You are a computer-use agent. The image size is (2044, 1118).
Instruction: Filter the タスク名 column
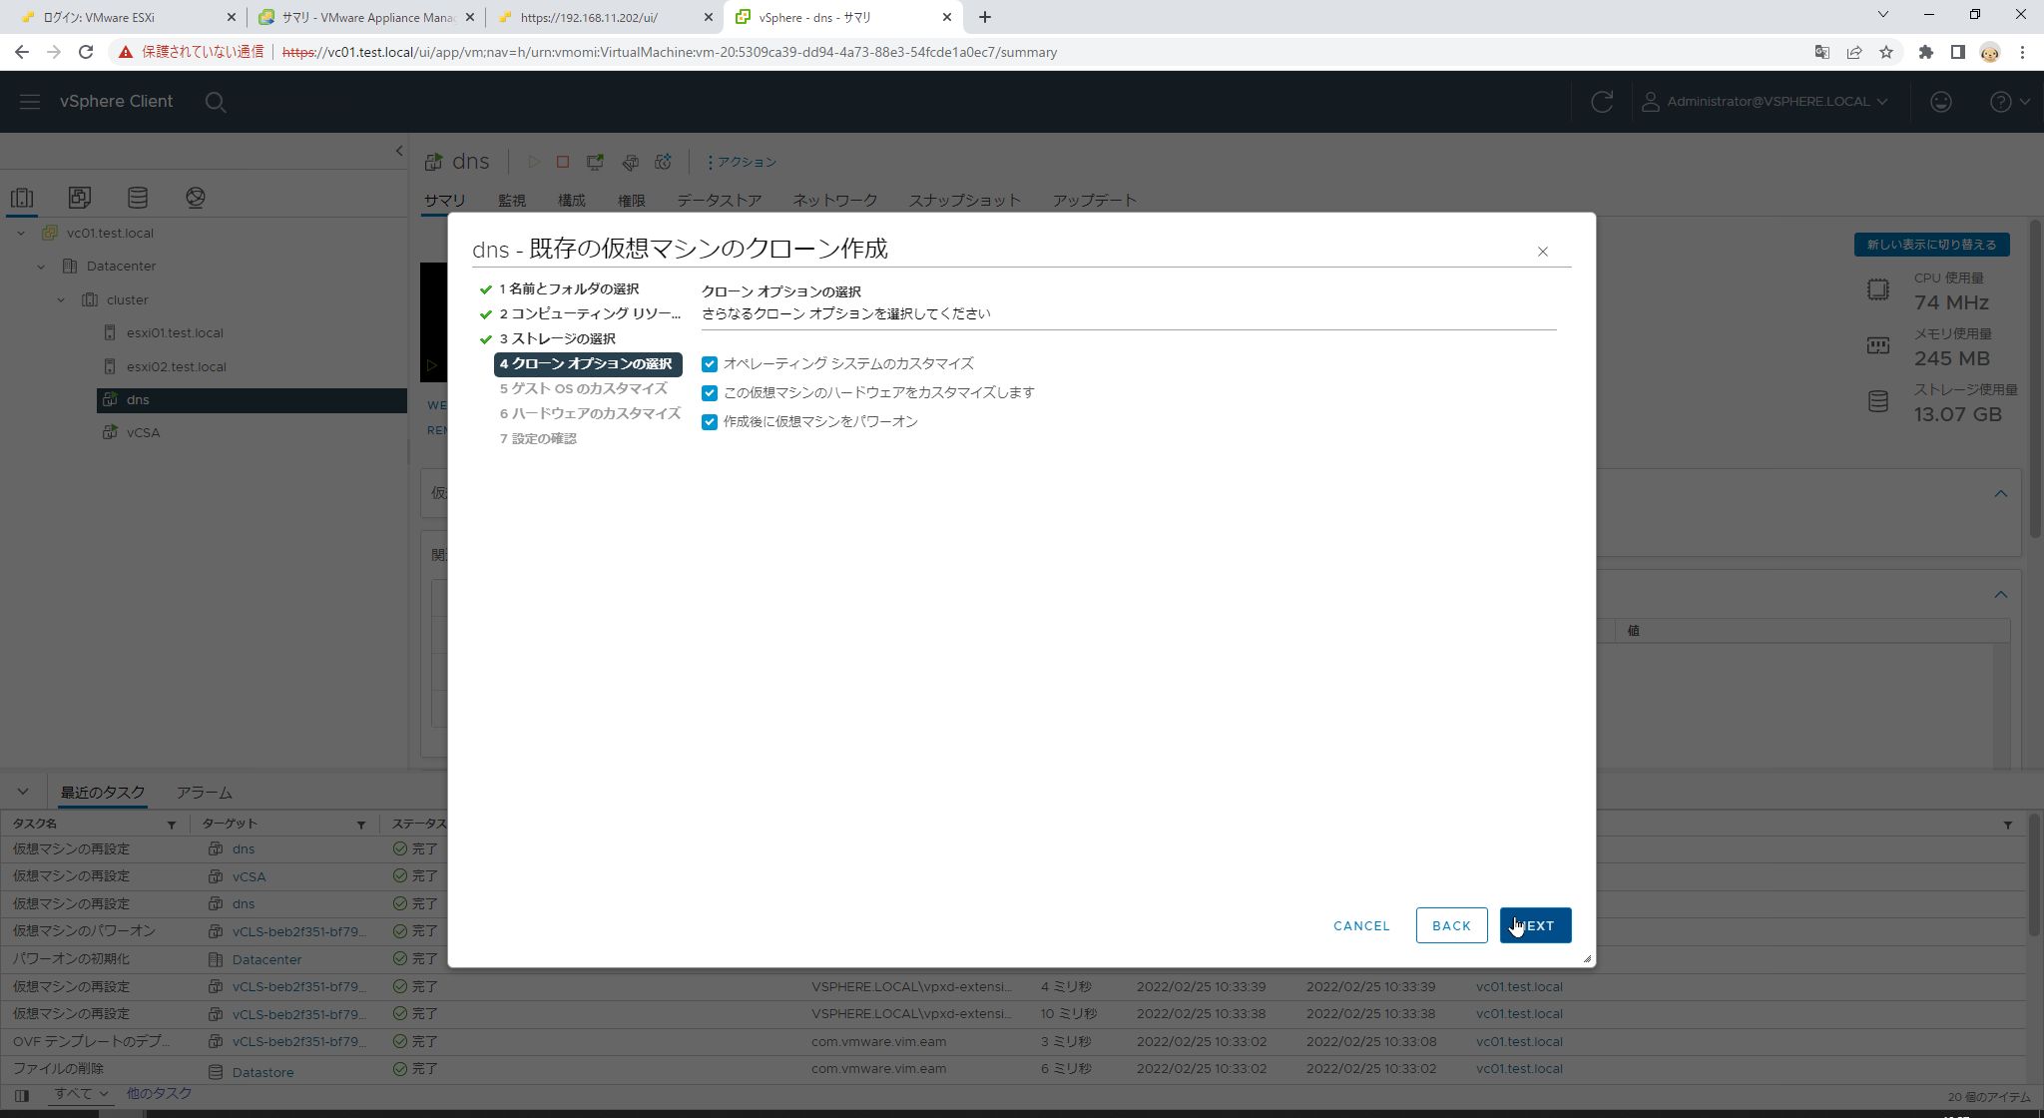[172, 826]
